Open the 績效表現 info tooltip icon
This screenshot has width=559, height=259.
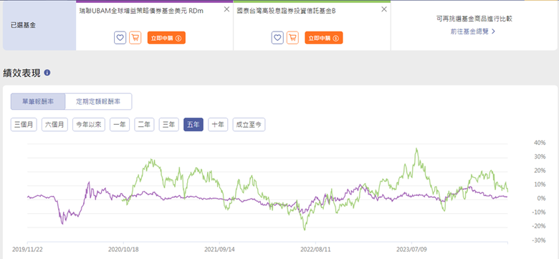point(47,72)
